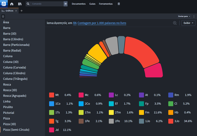This screenshot has width=197, height=136.
Task: Open the Documentos menu
Action: tap(79, 4)
